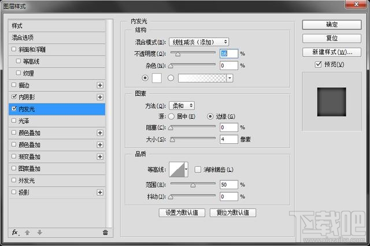
Task: Click the 不透明度 slider handle
Action: tap(177, 54)
